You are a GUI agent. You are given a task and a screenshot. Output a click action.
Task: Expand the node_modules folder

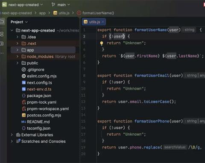[x=18, y=56]
